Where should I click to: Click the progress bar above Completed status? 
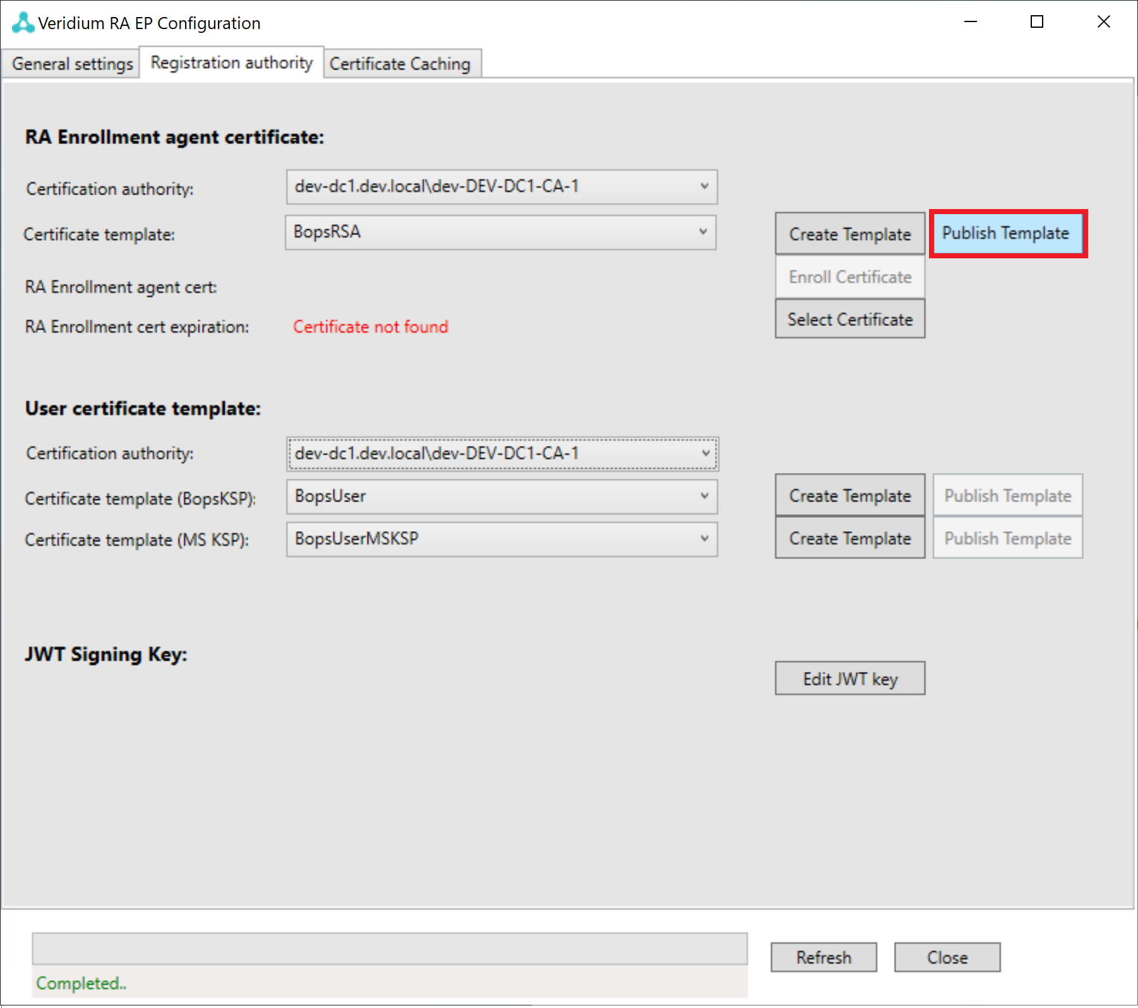pyautogui.click(x=389, y=949)
